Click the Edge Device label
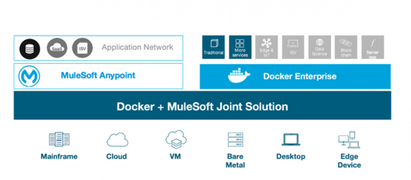411x180 pixels. pos(349,161)
